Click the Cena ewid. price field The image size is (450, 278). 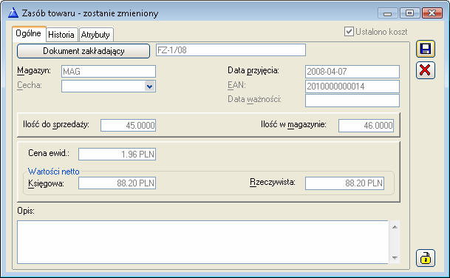117,155
